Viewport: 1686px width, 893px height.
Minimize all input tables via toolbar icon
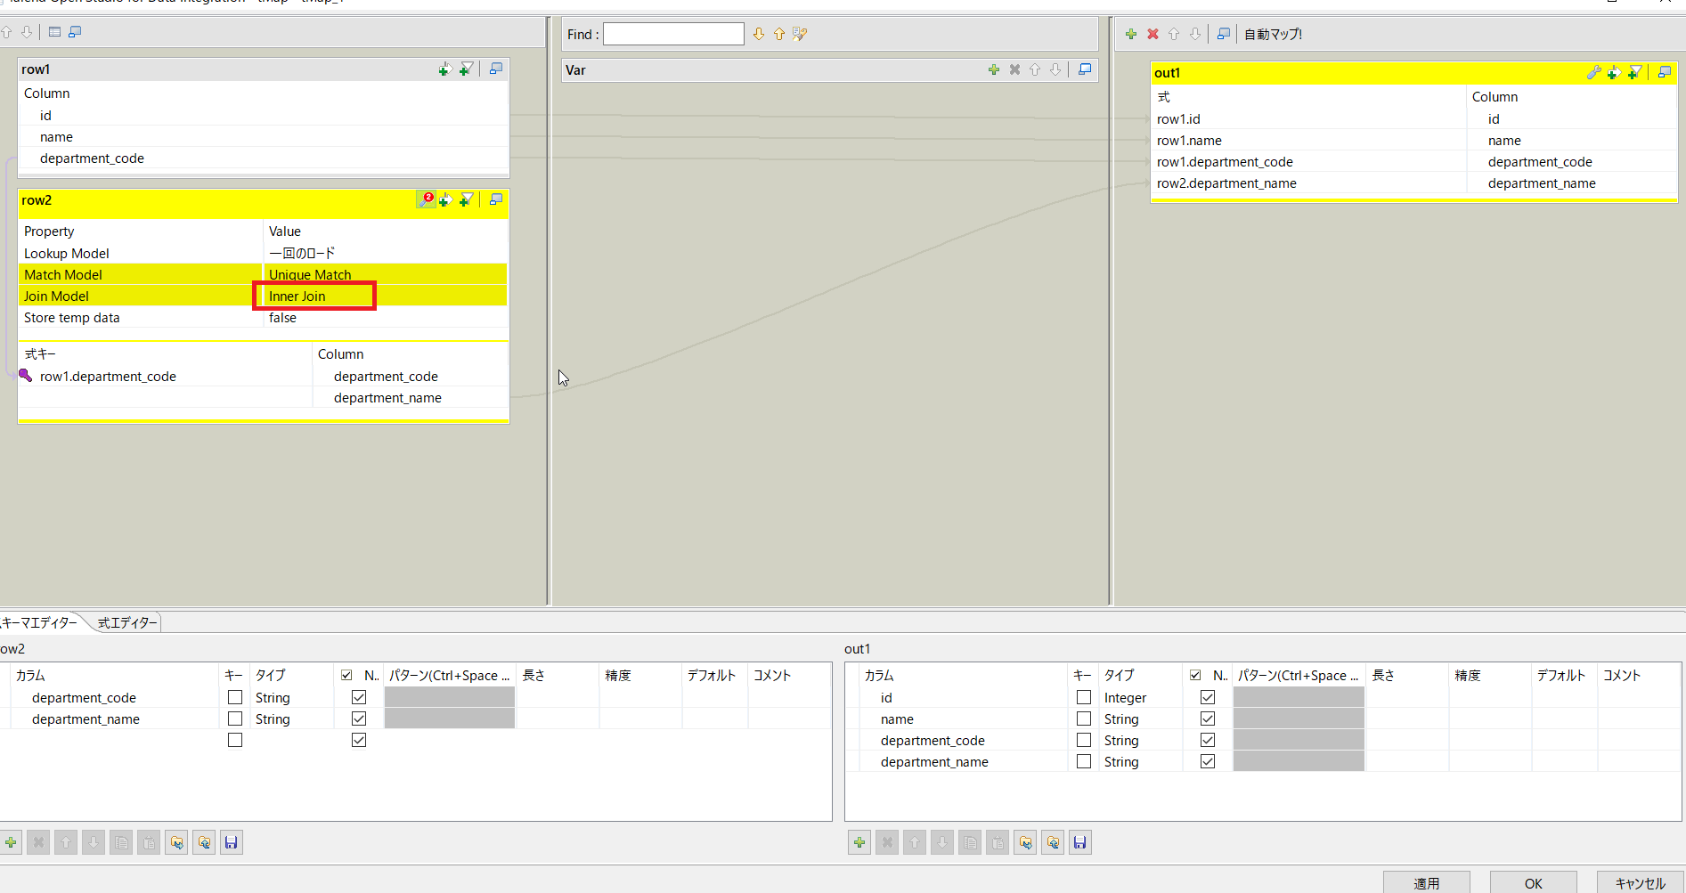coord(75,32)
